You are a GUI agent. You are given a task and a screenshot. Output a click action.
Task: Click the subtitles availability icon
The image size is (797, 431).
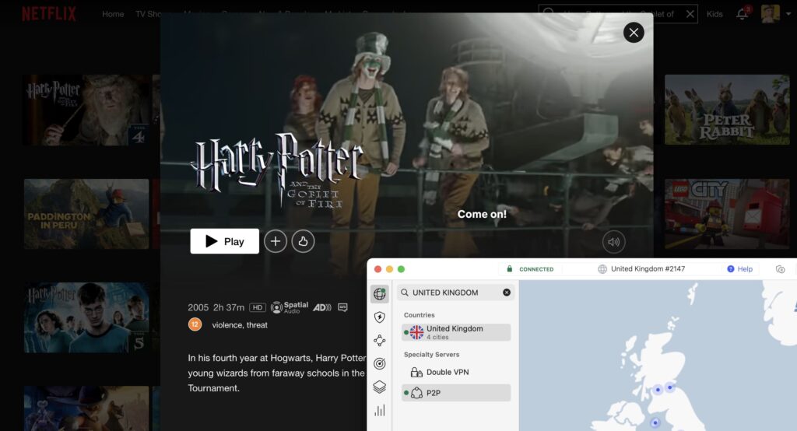click(x=342, y=307)
